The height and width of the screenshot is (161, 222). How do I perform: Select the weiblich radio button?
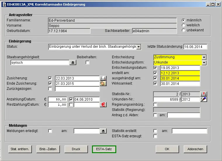tap(183, 25)
